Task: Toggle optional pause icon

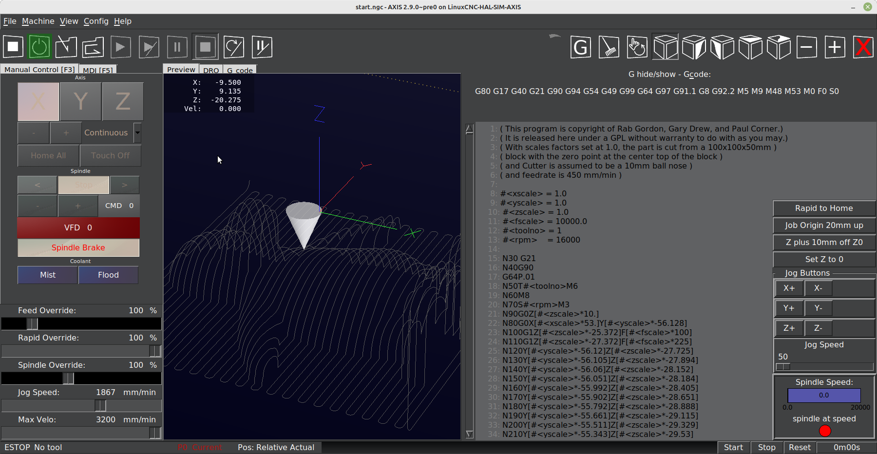Action: [262, 47]
